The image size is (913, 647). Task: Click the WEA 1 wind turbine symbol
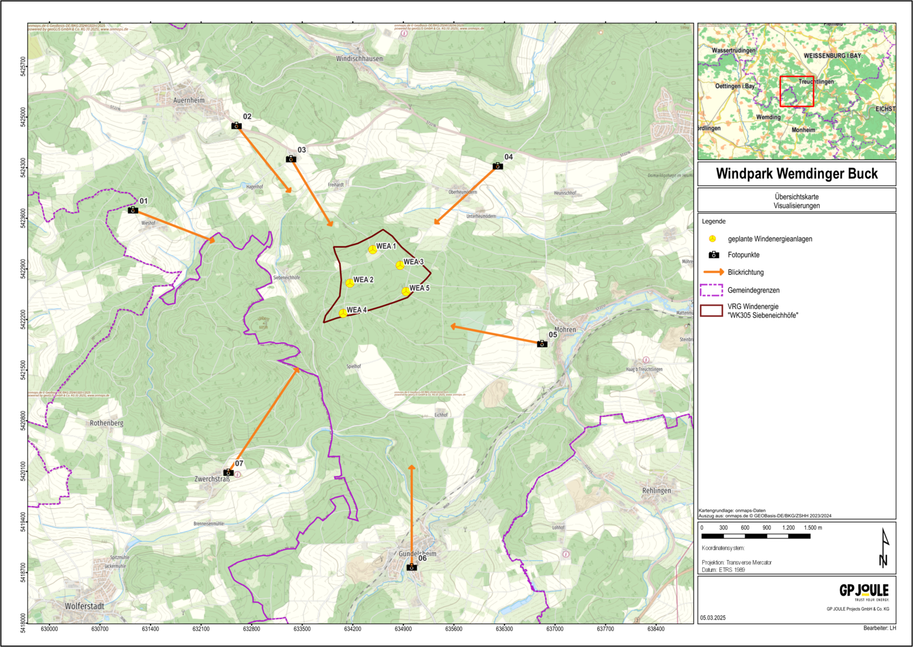[372, 250]
